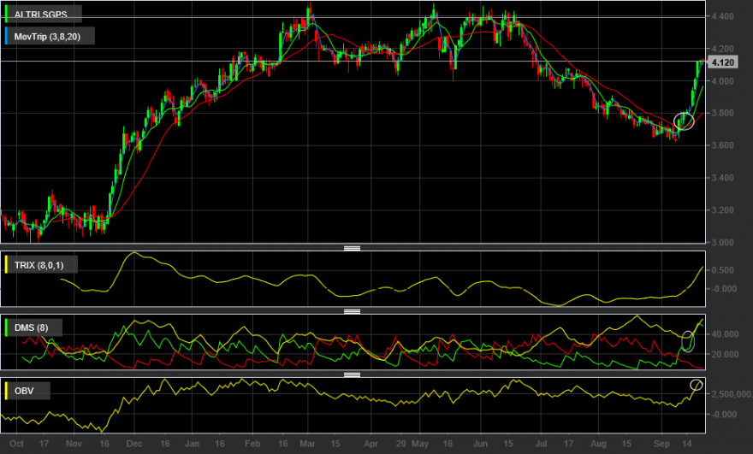Viewport: 753px width, 454px height.
Task: Click the Dec label on time axis
Action: [134, 444]
